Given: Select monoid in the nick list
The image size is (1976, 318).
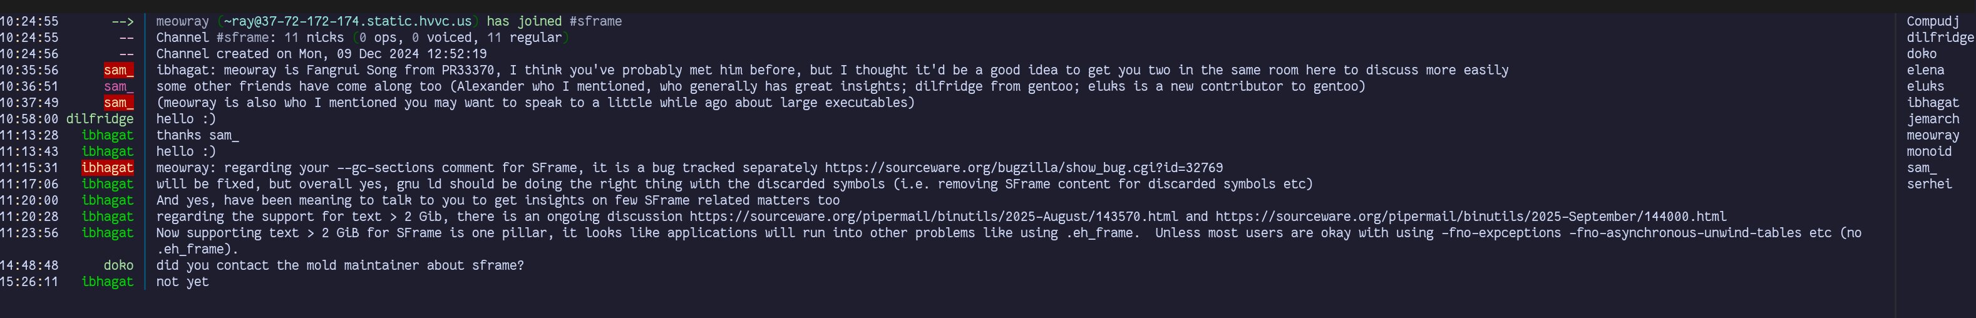Looking at the screenshot, I should click(1929, 151).
